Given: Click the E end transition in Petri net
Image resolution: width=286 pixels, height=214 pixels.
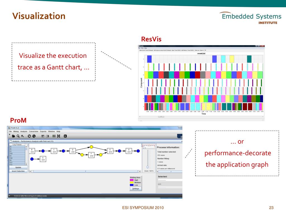Looking at the screenshot, I should pos(110,151).
